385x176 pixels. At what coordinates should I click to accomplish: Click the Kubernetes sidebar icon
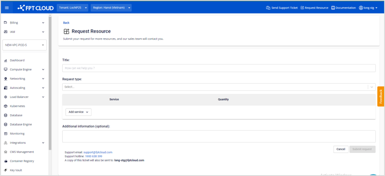[x=6, y=106]
